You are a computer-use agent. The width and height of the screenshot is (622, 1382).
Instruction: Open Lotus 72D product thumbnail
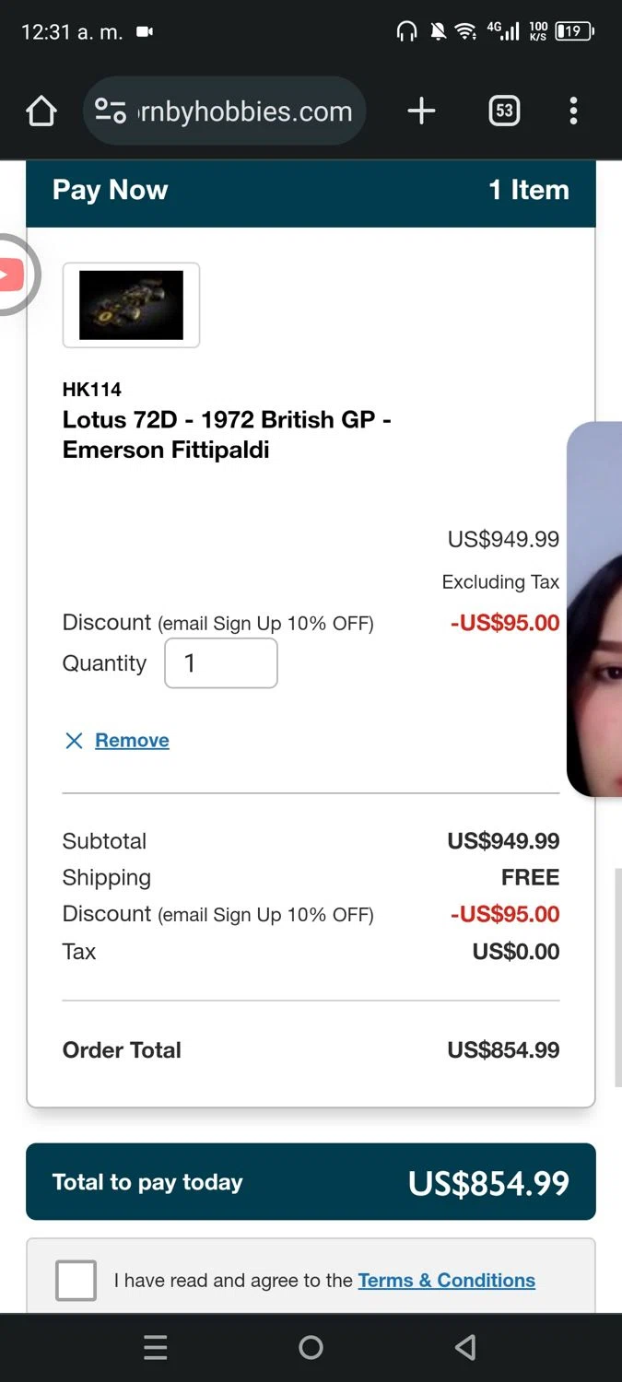click(131, 305)
